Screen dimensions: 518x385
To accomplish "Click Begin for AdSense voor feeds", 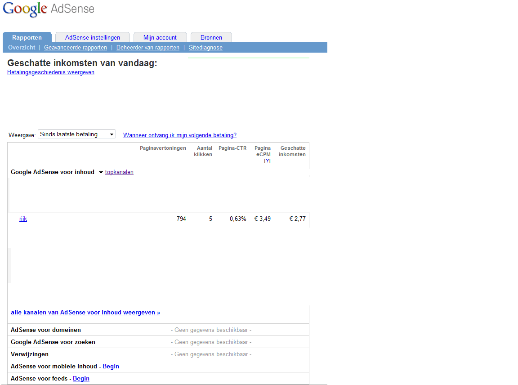I will (81, 378).
